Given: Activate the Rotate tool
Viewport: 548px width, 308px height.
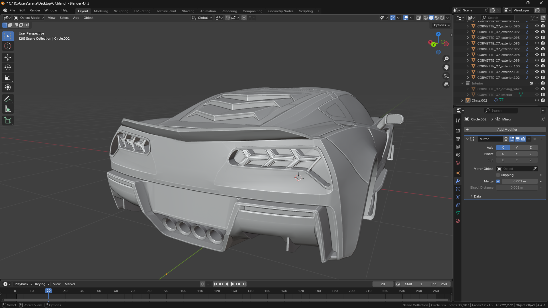Looking at the screenshot, I should click(x=8, y=67).
